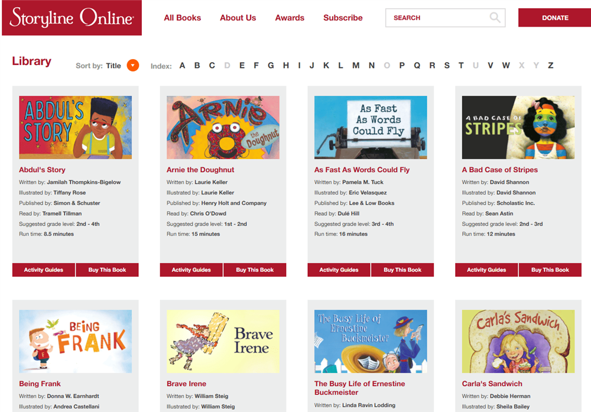This screenshot has height=412, width=591.
Task: Click the Brave Irene title link
Action: point(187,384)
